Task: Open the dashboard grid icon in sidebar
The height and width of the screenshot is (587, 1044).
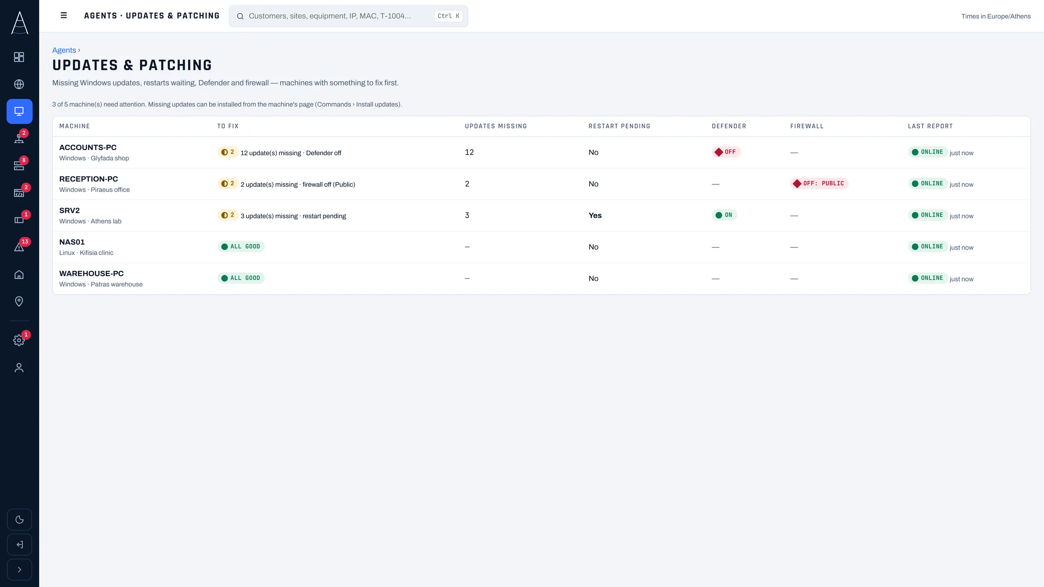Action: point(19,57)
